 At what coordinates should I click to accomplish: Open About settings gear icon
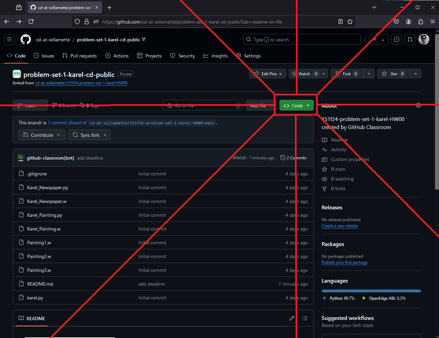click(418, 105)
